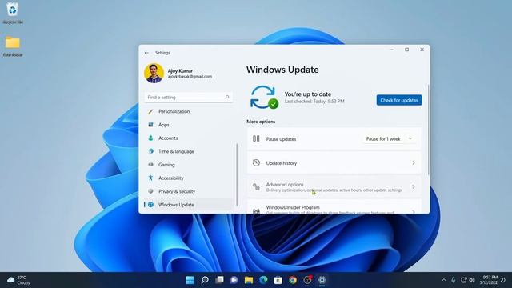Close the Settings window

tap(422, 50)
